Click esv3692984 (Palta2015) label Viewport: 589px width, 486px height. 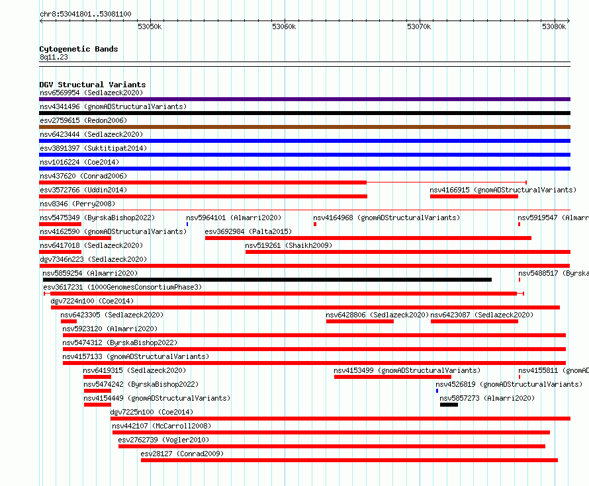click(x=248, y=231)
